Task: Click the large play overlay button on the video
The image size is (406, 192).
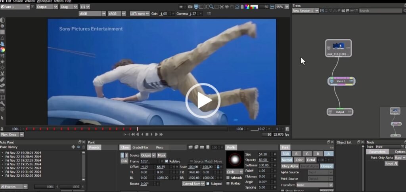Action: [203, 101]
